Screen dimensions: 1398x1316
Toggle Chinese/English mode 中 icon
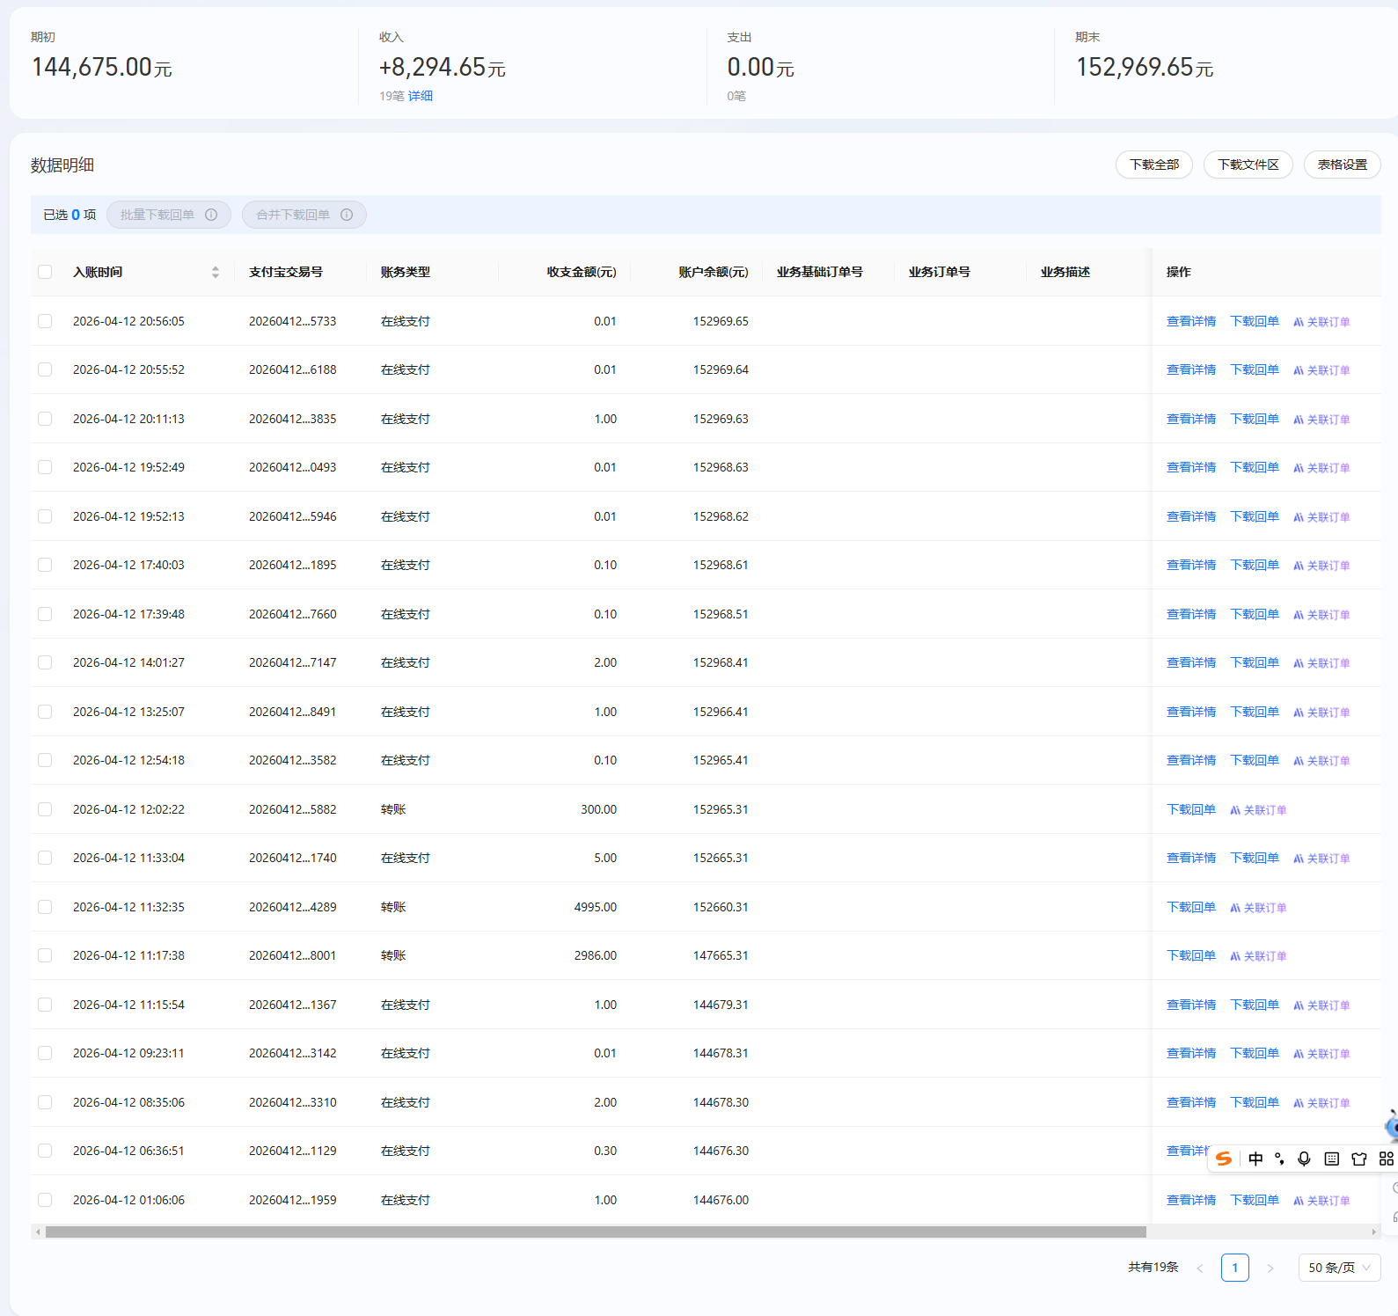1255,1159
